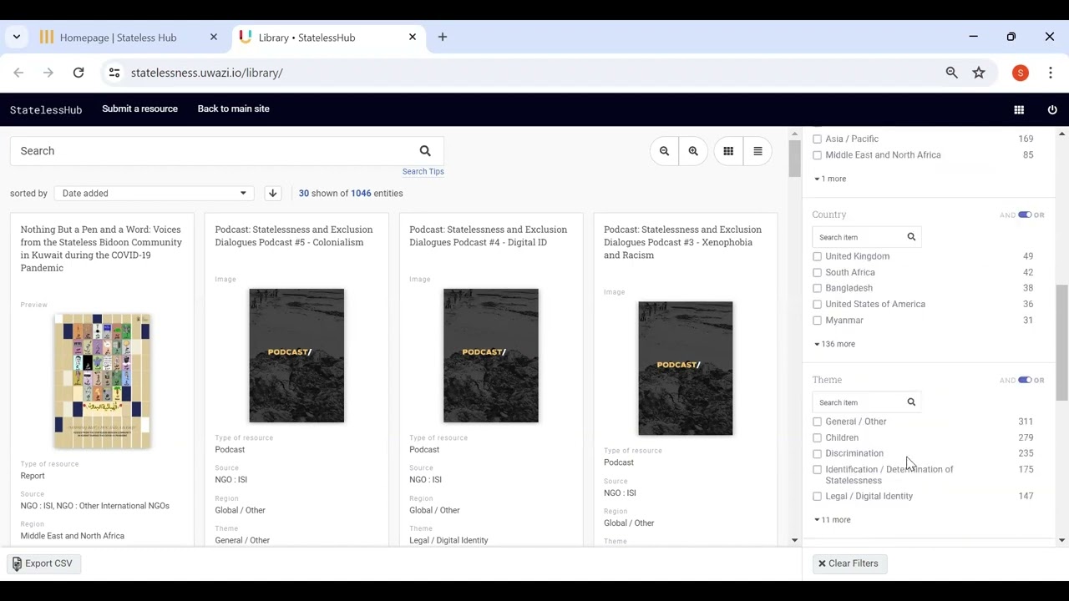The width and height of the screenshot is (1069, 601).
Task: Reverse sort order arrow button
Action: point(272,193)
